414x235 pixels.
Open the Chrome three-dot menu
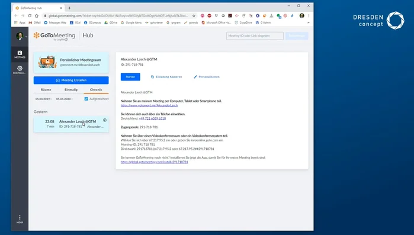pos(309,16)
